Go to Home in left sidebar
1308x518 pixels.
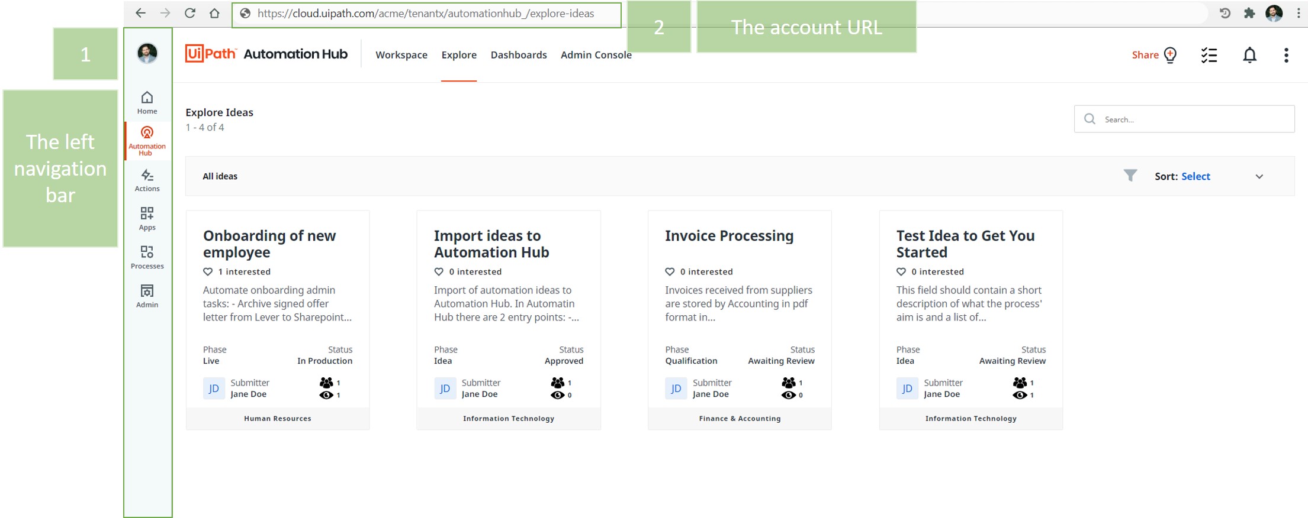pos(147,102)
